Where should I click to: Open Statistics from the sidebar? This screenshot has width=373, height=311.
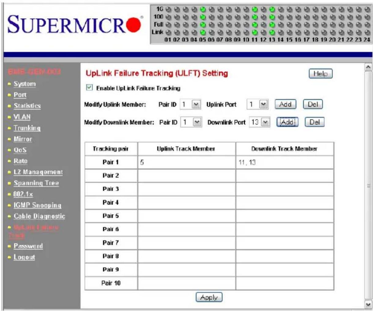click(27, 106)
